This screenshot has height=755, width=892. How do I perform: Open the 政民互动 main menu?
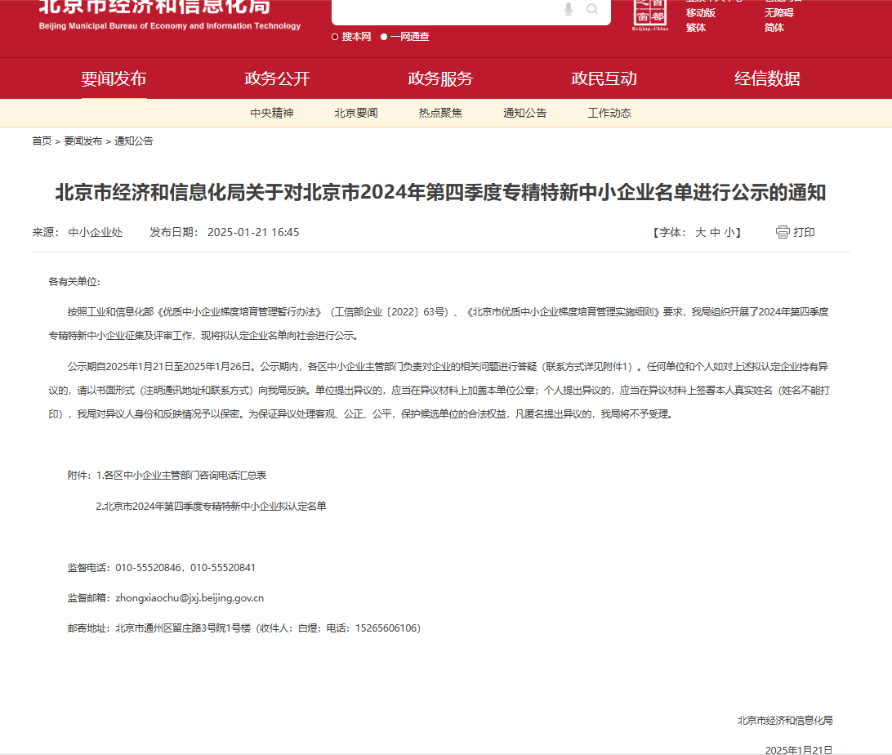tap(604, 78)
